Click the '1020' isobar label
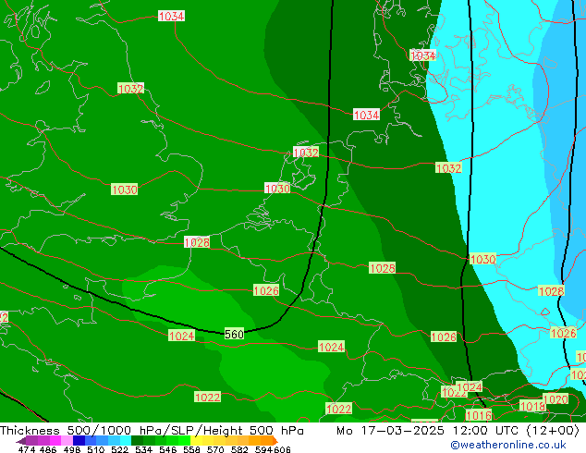Image resolution: width=586 pixels, height=453 pixels. click(555, 399)
